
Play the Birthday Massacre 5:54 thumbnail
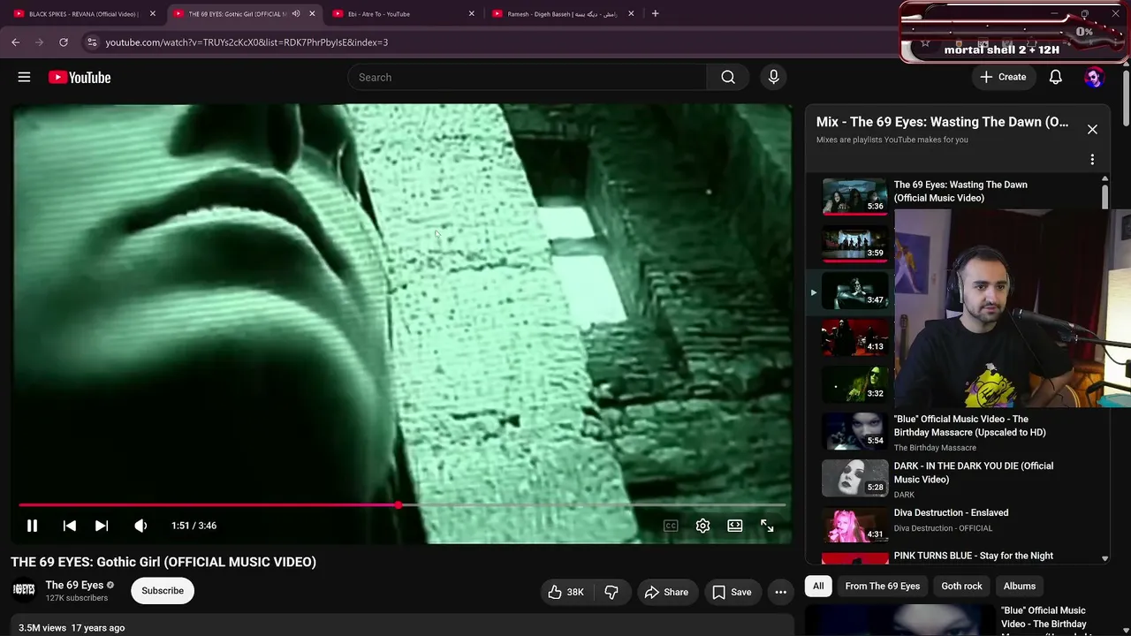click(x=855, y=431)
